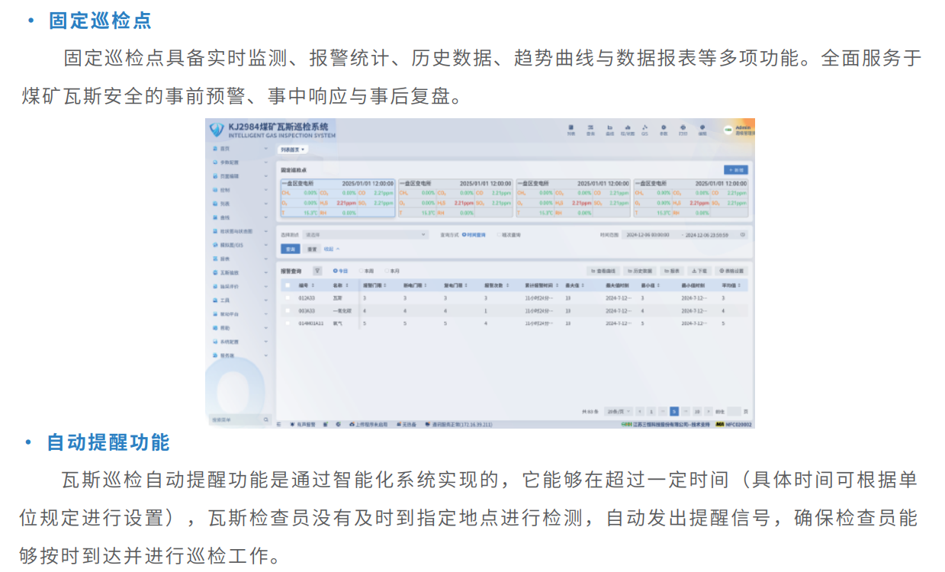Open the 系统配置 sidebar menu item
The image size is (945, 572).
tap(239, 342)
